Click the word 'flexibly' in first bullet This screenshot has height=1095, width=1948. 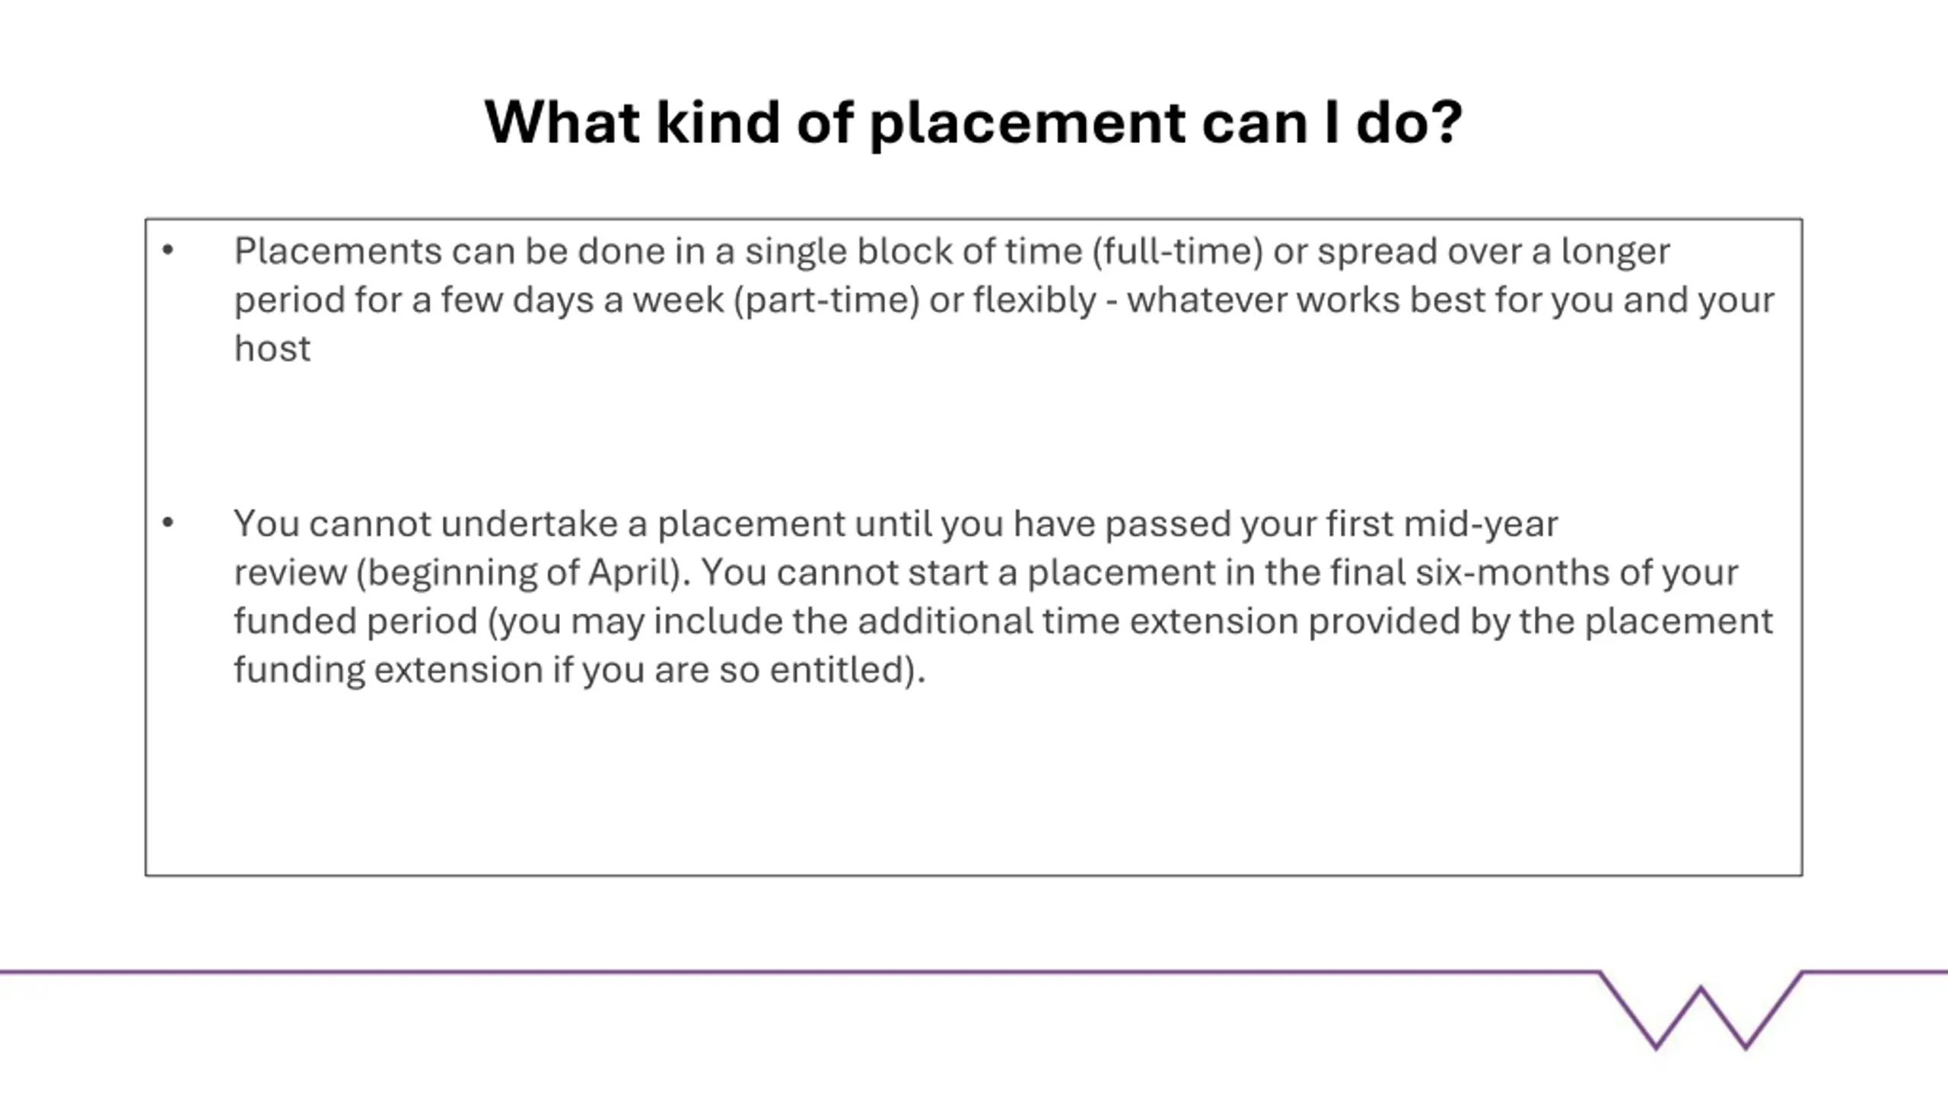pos(1034,300)
